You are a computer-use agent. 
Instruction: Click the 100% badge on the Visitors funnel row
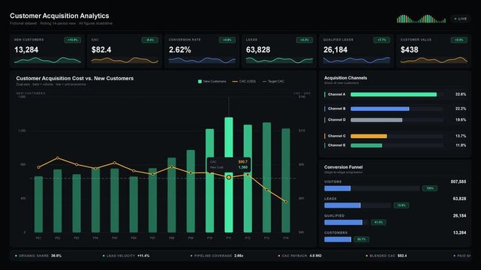pos(430,188)
